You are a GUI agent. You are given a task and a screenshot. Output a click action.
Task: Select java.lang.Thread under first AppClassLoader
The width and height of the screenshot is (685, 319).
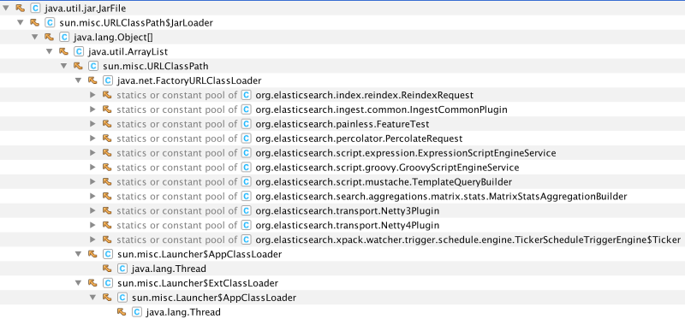(x=342, y=269)
